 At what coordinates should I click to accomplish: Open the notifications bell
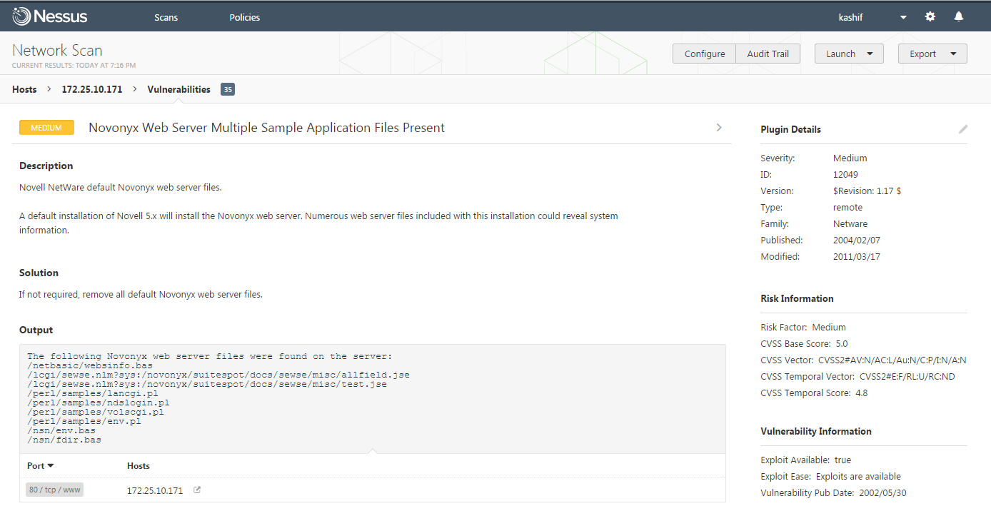pos(959,16)
